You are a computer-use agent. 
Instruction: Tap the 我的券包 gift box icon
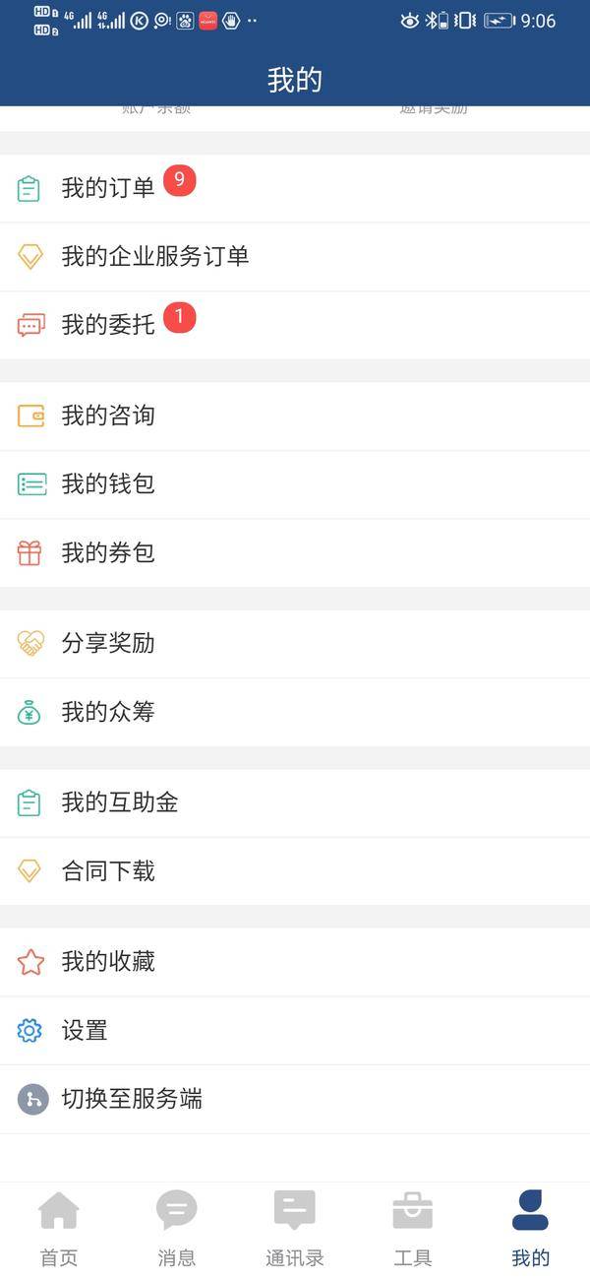(29, 553)
